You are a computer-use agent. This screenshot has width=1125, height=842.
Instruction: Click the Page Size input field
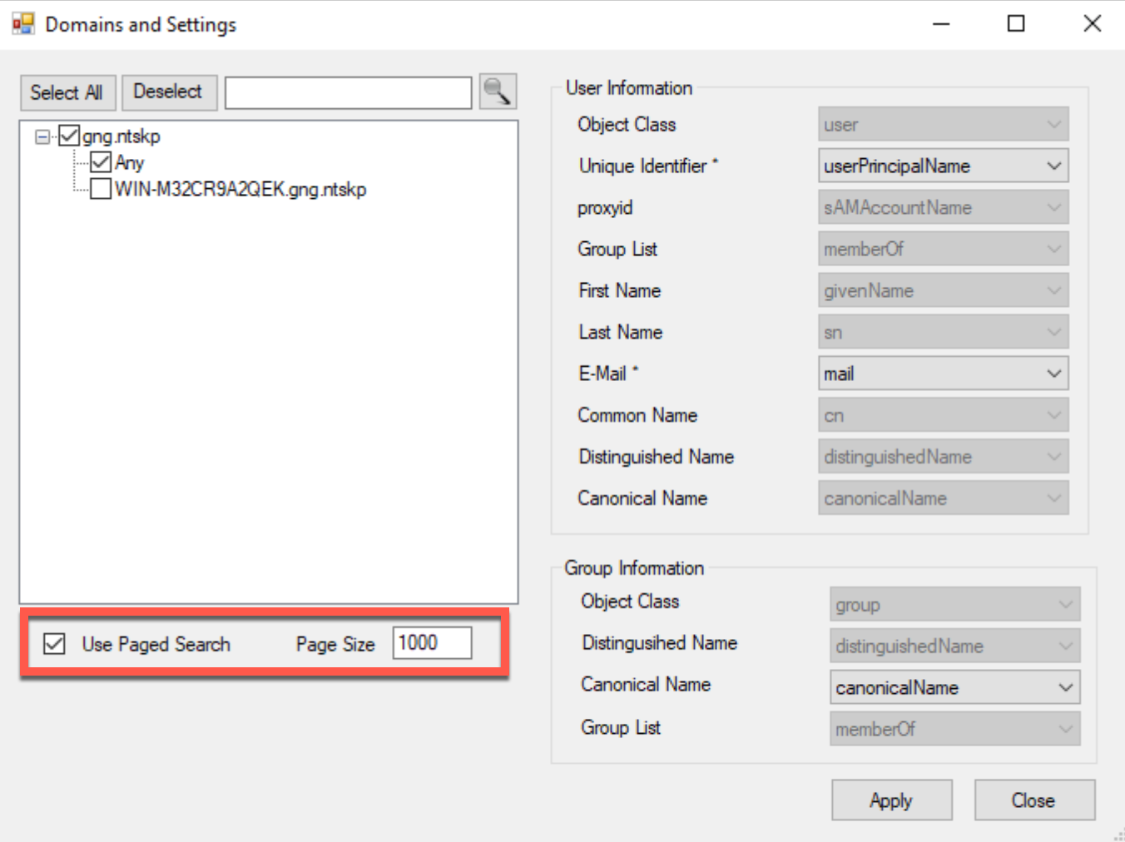tap(432, 643)
